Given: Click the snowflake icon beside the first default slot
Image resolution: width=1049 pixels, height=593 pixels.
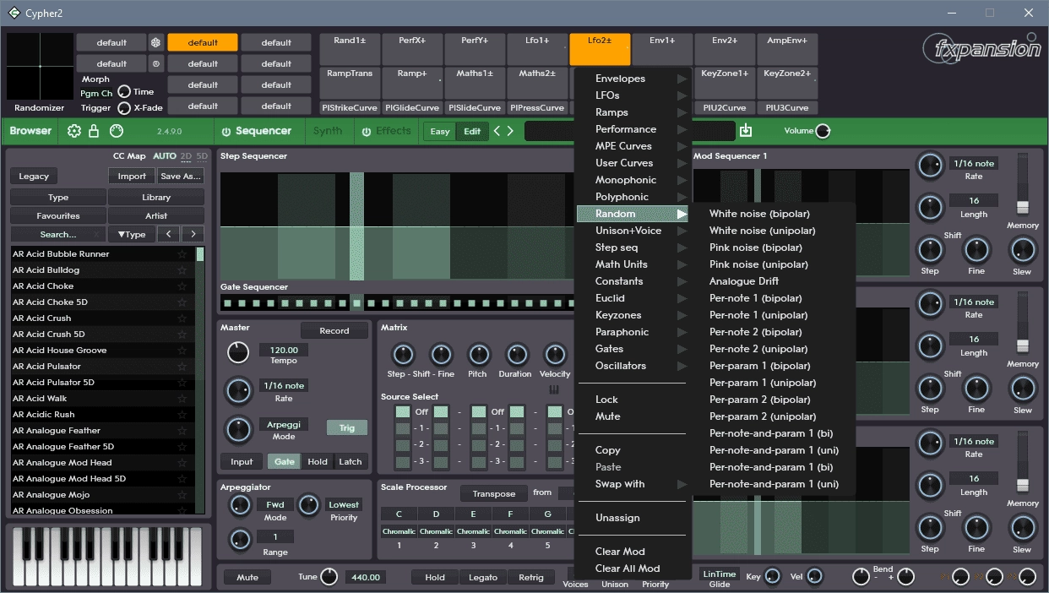Looking at the screenshot, I should [x=155, y=42].
